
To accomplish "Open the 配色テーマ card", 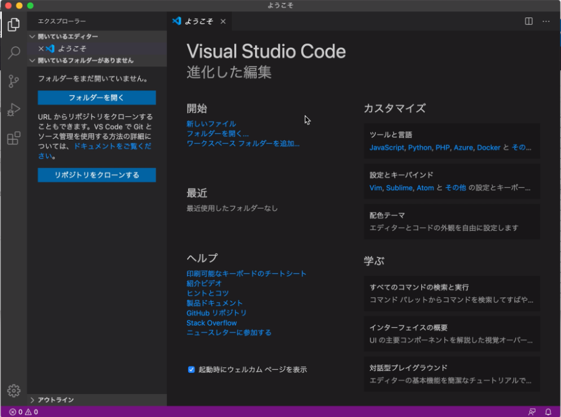I will coord(452,222).
